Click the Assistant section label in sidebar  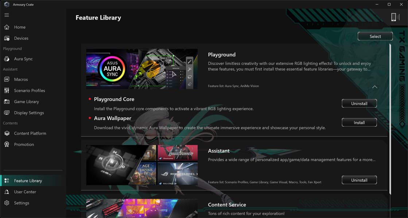[x=10, y=69]
